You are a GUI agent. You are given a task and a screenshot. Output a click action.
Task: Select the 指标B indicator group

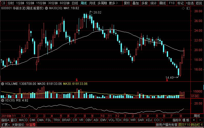(177, 120)
